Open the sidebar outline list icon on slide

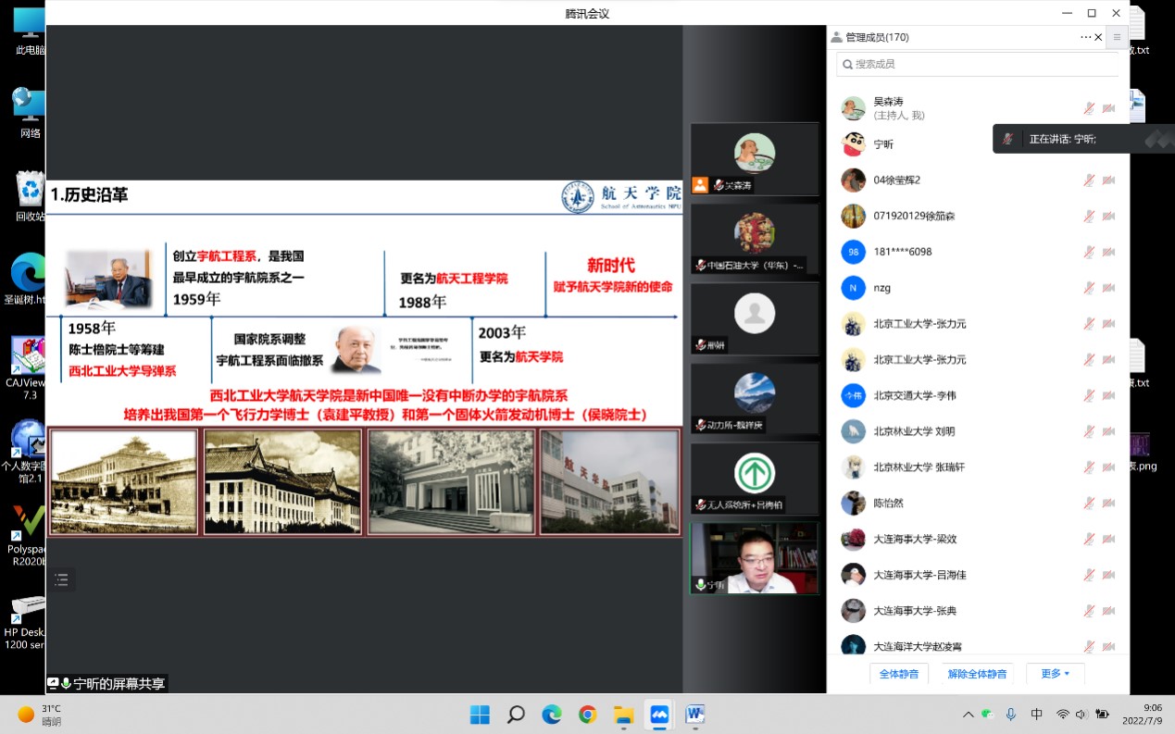tap(61, 580)
